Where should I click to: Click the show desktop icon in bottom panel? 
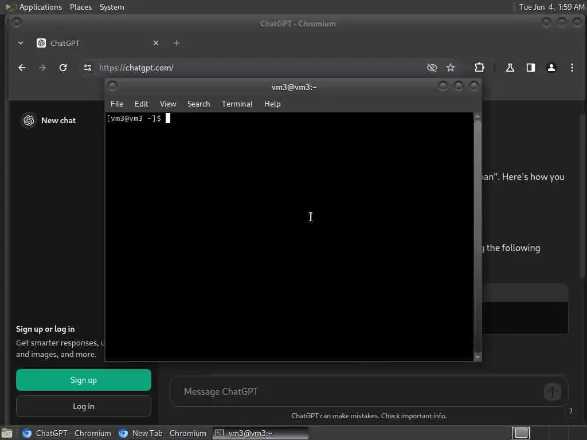[6, 433]
